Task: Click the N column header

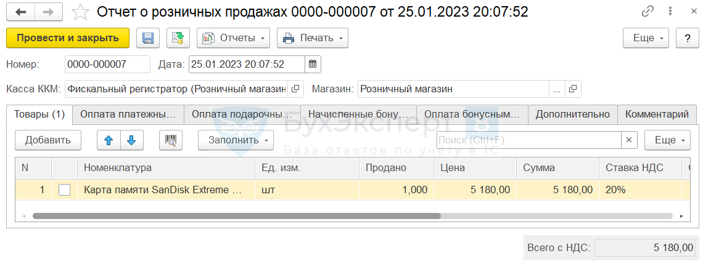Action: click(x=33, y=168)
